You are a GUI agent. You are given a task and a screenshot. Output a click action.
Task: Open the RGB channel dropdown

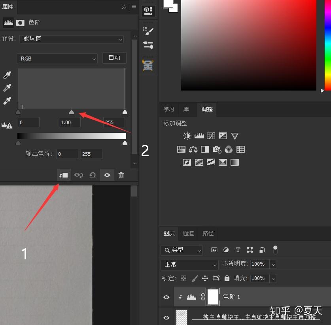click(x=57, y=59)
